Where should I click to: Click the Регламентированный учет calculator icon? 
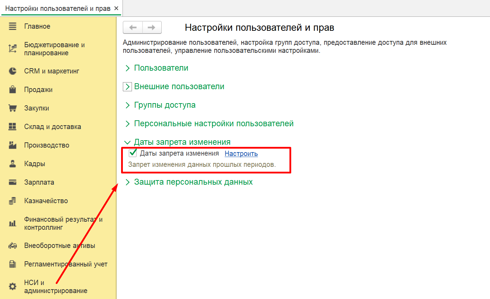click(x=13, y=264)
